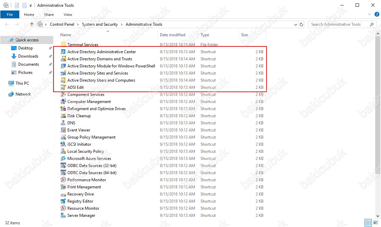Click the Active Directory Administrative Center icon
381x227 pixels.
point(63,52)
